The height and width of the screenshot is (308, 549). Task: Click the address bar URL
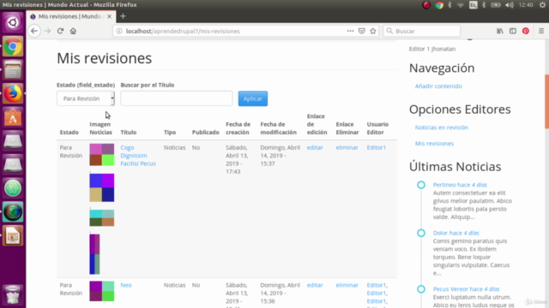(x=183, y=31)
